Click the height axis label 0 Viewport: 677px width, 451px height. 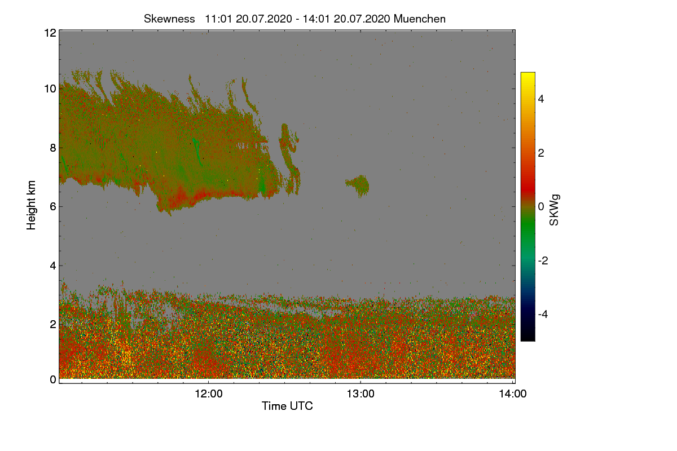(52, 379)
